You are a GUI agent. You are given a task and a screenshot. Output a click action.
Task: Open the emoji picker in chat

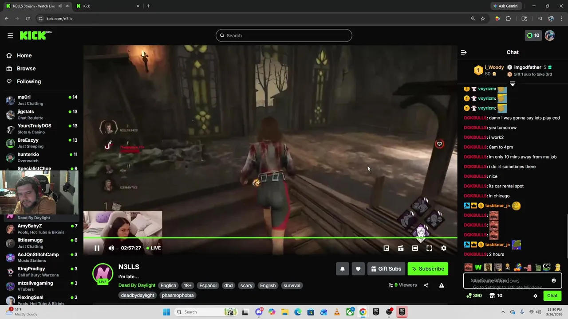(554, 280)
